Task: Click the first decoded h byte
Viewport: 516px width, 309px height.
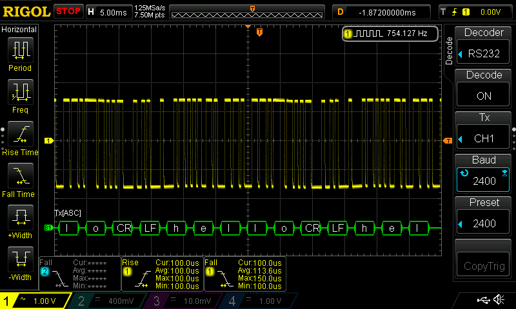Action: (x=176, y=228)
